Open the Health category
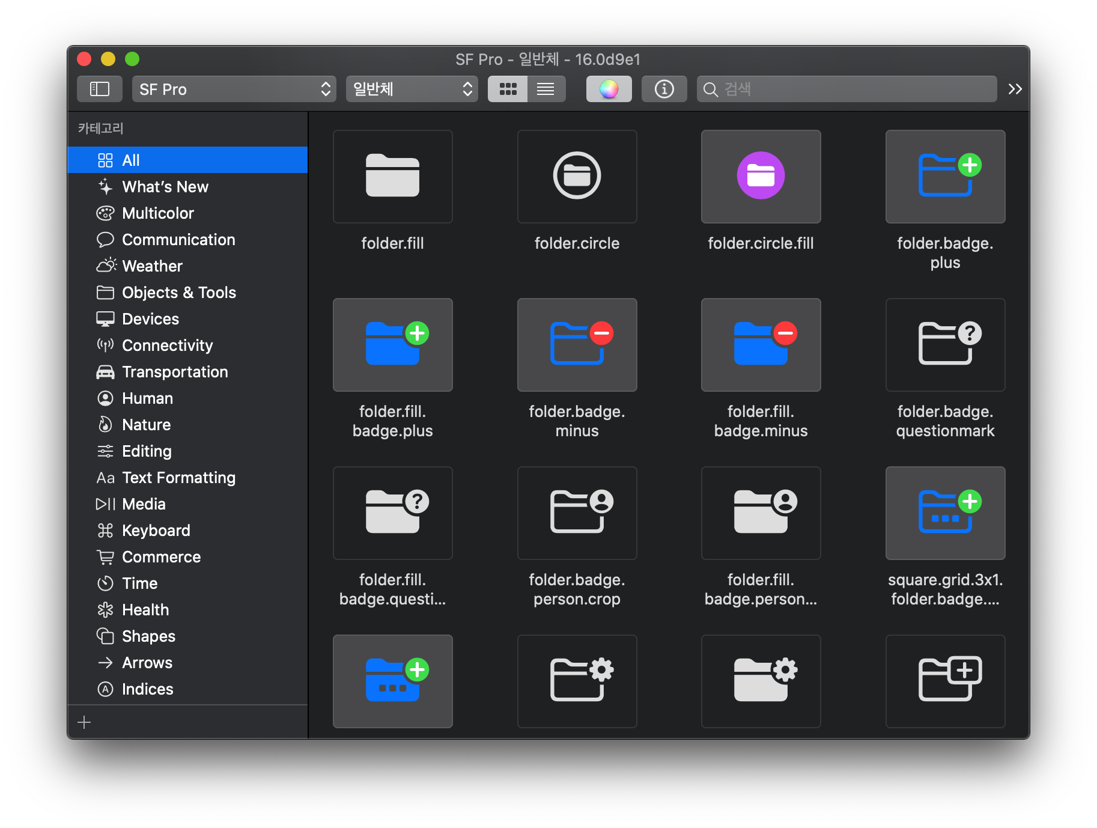Screen dimensions: 1097x828 pyautogui.click(x=187, y=609)
